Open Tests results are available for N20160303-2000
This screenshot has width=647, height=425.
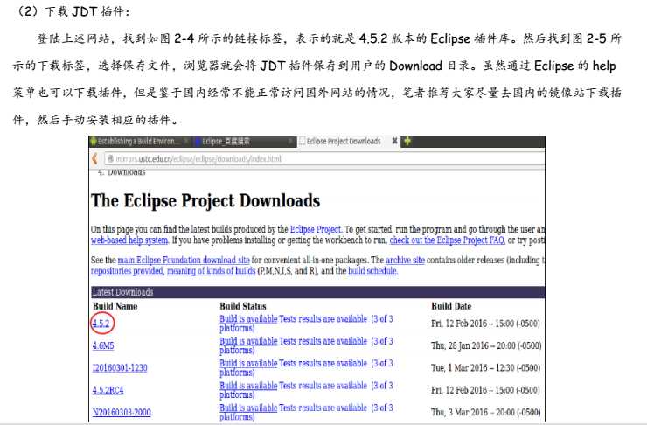(323, 408)
